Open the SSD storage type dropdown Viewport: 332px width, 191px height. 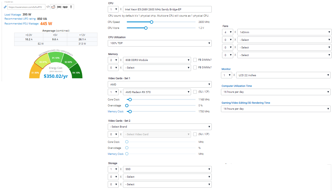point(167,169)
